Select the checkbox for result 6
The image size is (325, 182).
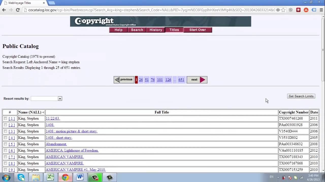pos(5,150)
